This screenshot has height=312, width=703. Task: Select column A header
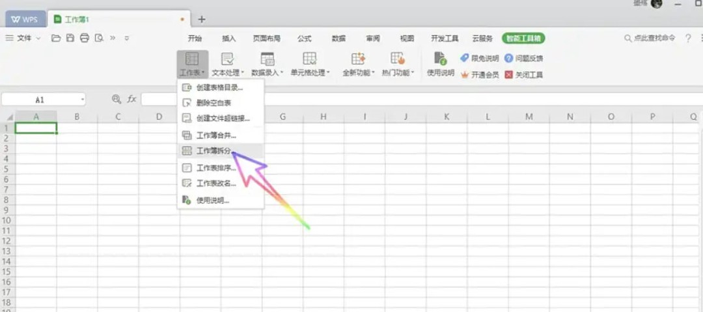36,117
